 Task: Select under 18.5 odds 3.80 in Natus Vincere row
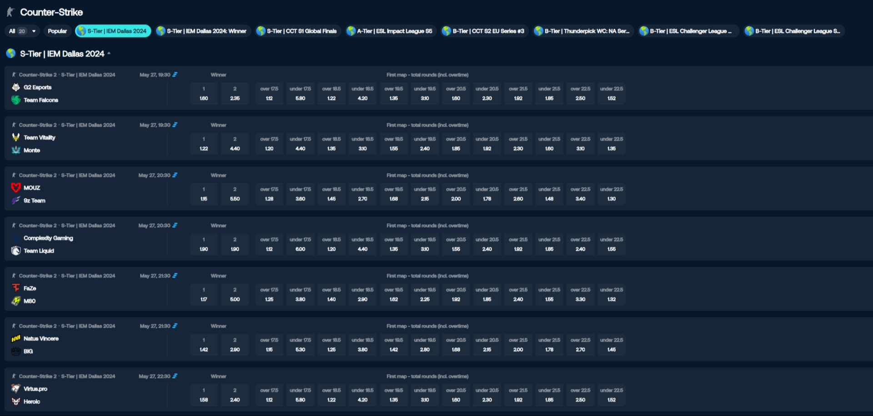[x=362, y=345]
